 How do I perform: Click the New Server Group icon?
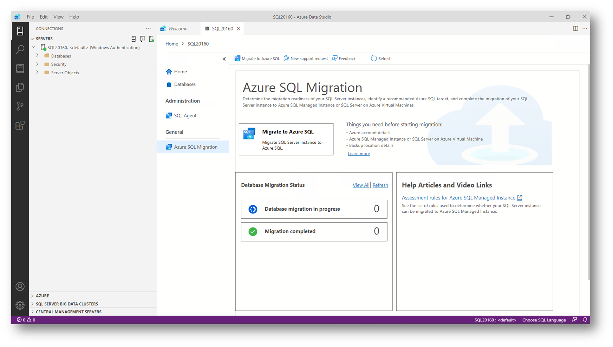point(143,39)
